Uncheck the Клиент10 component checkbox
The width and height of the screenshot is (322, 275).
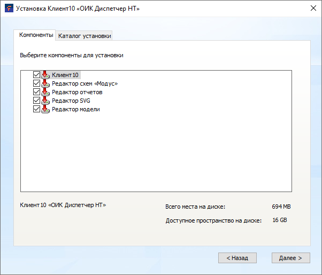tap(36, 75)
